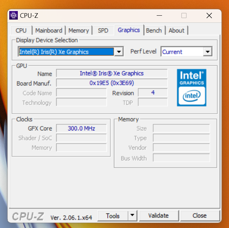229x228 pixels.
Task: Click the GPU Name field value
Action: [112, 73]
